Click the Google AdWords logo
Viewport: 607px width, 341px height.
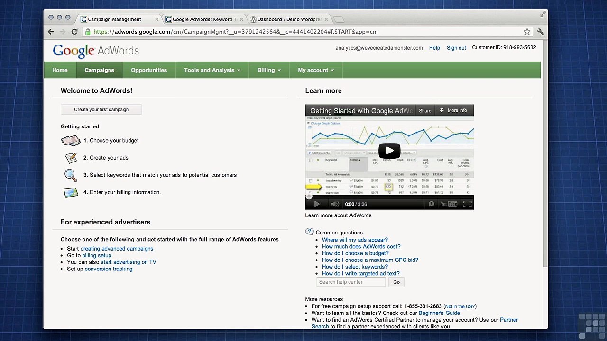[x=96, y=51]
